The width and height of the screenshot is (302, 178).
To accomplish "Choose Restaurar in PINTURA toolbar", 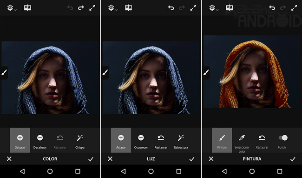I will (x=262, y=140).
